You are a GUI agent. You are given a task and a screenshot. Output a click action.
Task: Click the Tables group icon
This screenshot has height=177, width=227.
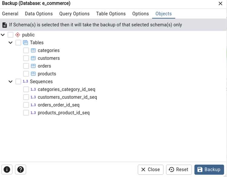(25, 43)
